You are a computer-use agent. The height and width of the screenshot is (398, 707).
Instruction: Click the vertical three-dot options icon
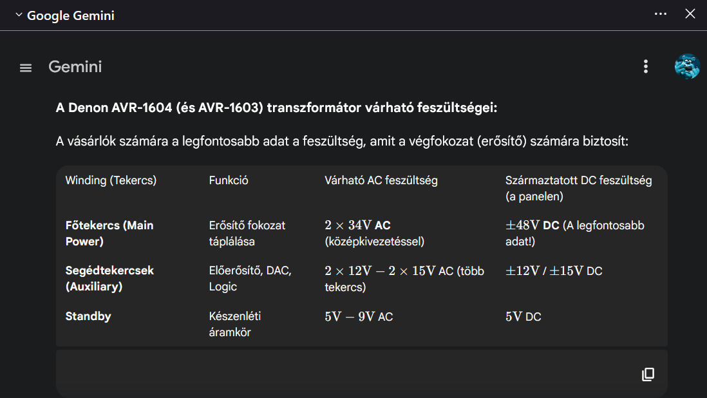coord(646,66)
